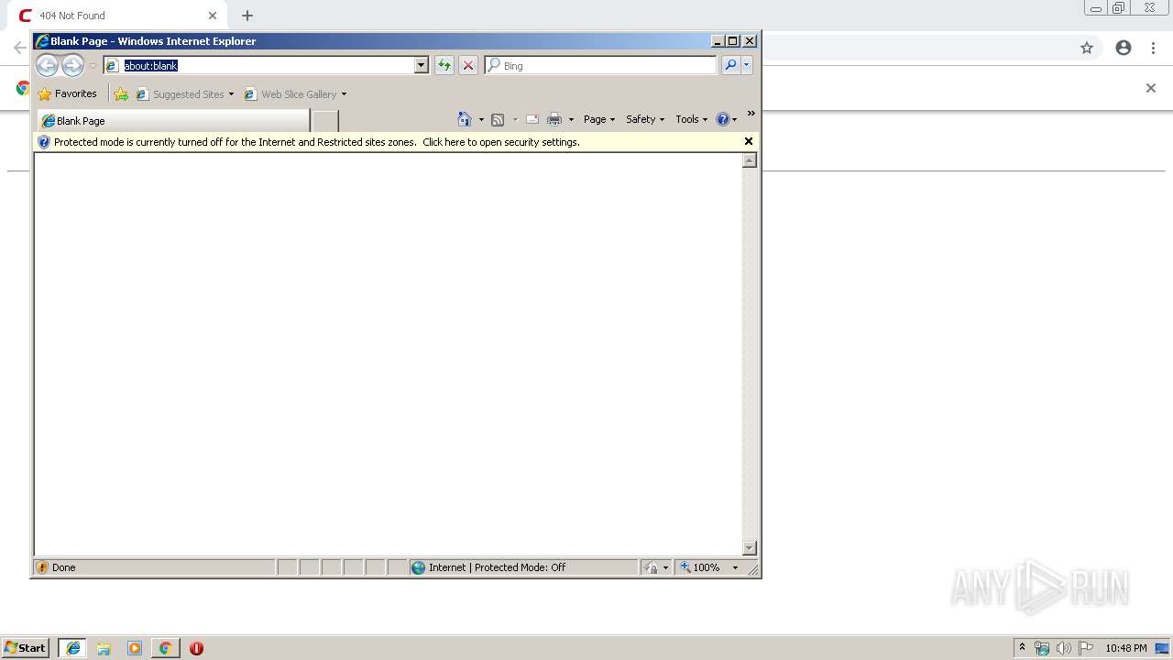
Task: Expand the Home button dropdown arrow
Action: (x=481, y=119)
